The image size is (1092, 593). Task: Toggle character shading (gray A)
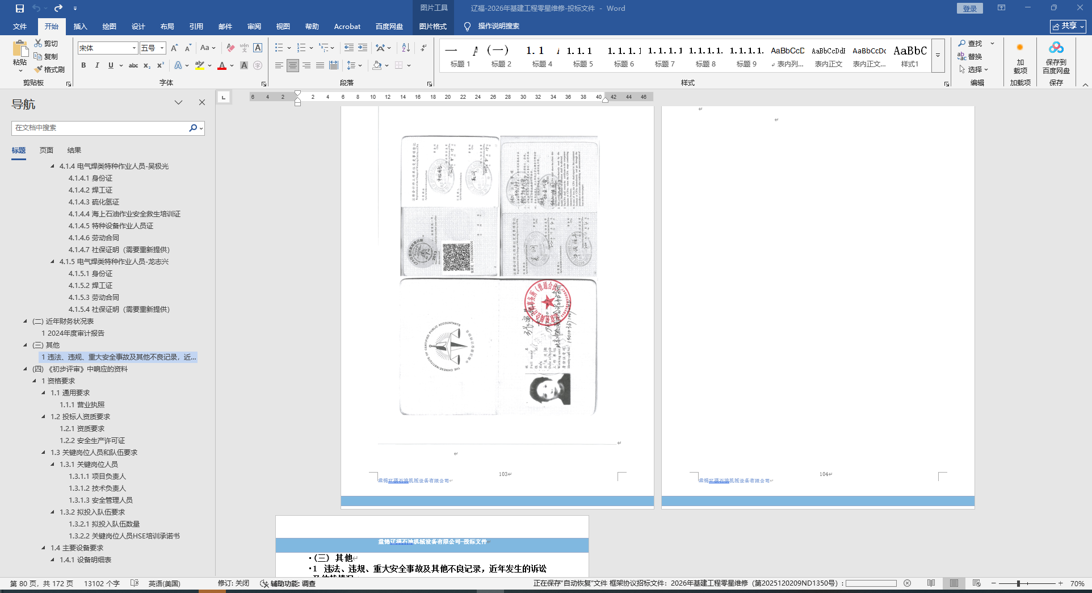244,65
